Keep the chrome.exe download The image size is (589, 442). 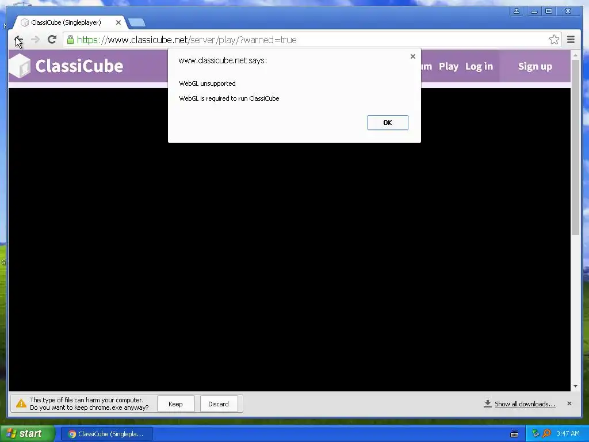click(175, 404)
